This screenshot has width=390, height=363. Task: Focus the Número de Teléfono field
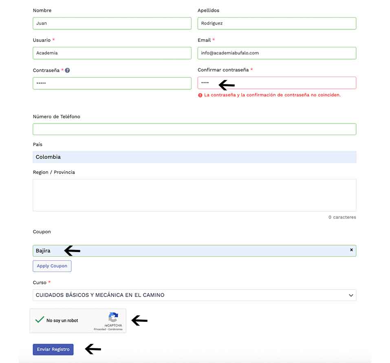pos(194,129)
